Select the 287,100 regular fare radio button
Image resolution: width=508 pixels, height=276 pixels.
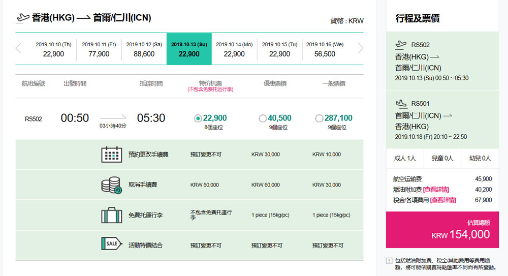(x=319, y=118)
